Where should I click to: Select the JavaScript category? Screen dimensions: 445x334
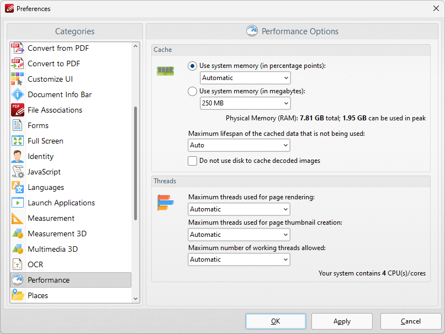tap(71, 172)
